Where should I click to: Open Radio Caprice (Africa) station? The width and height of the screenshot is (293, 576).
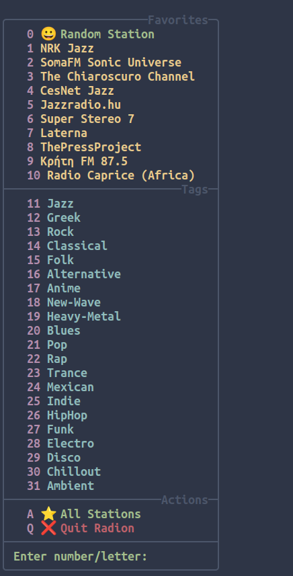(121, 175)
